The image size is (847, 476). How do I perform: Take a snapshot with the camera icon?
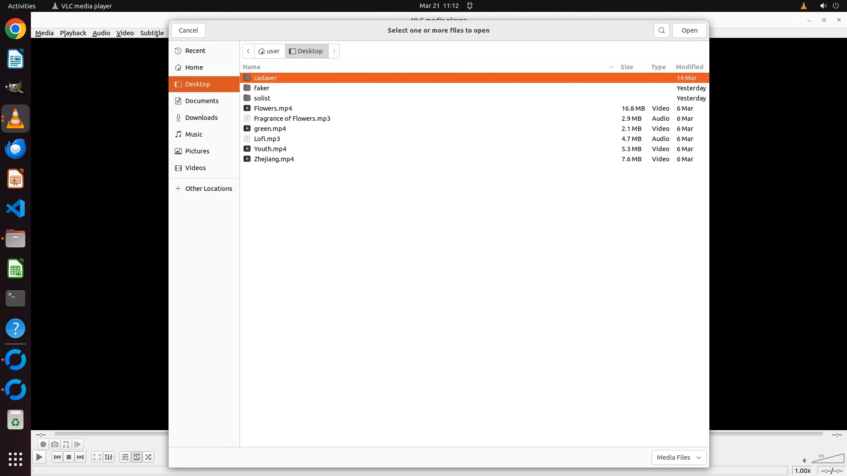55,444
